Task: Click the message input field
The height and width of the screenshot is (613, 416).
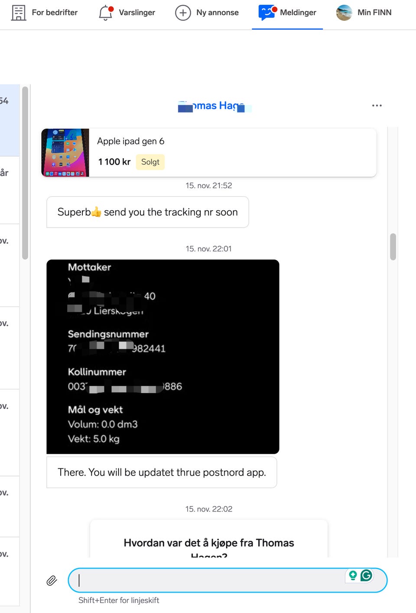Action: (227, 580)
